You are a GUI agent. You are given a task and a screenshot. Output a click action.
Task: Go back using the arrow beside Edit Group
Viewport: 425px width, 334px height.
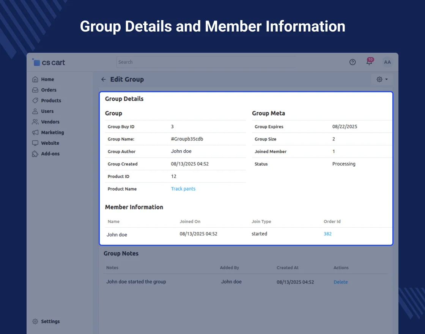tap(103, 79)
